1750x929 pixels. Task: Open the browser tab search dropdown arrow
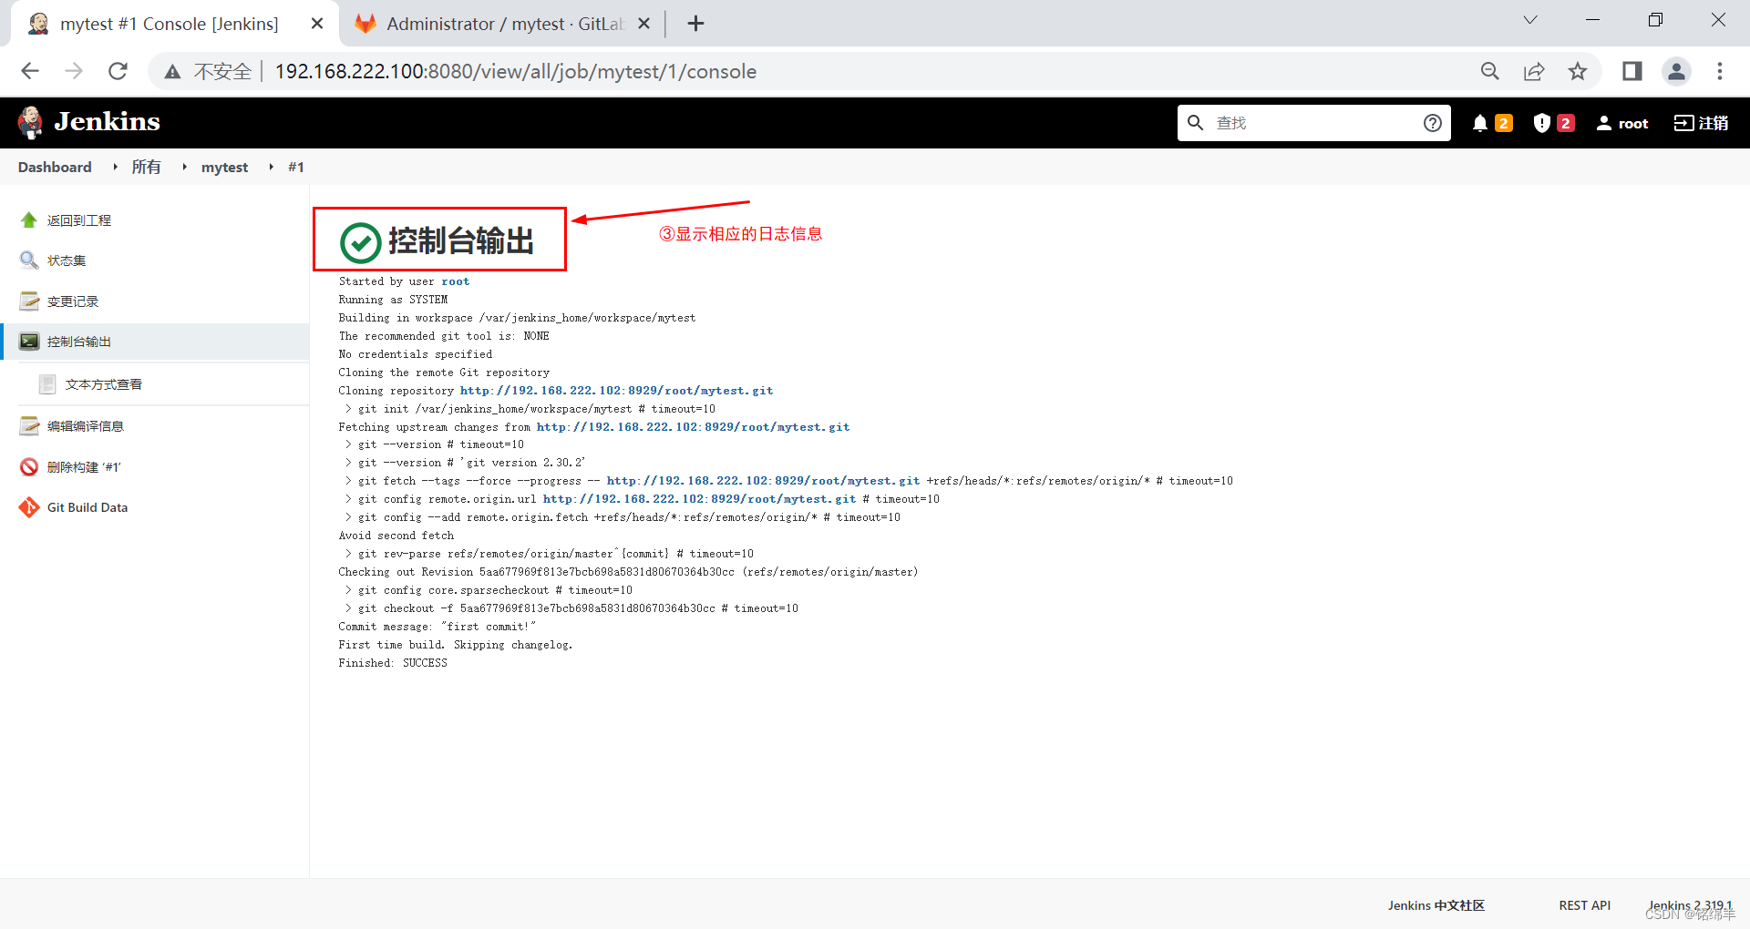[1529, 19]
